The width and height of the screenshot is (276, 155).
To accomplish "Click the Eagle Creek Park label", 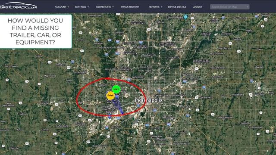I will point(109,62).
